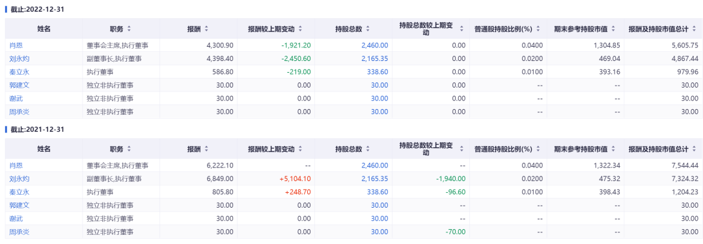Sort 2021 table by 持股总数较上期变动 icon
This screenshot has height=244, width=703.
coord(462,149)
